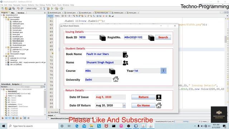Image resolution: width=229 pixels, height=129 pixels.
Task: Switch to the Files panel tab
Action: pos(13,13)
